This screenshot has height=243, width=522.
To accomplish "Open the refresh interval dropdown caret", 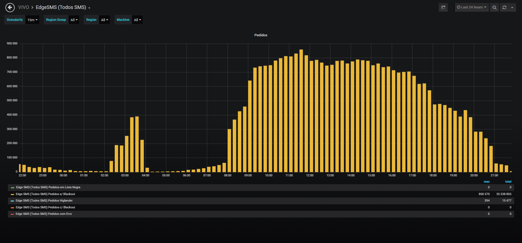I will coord(512,7).
